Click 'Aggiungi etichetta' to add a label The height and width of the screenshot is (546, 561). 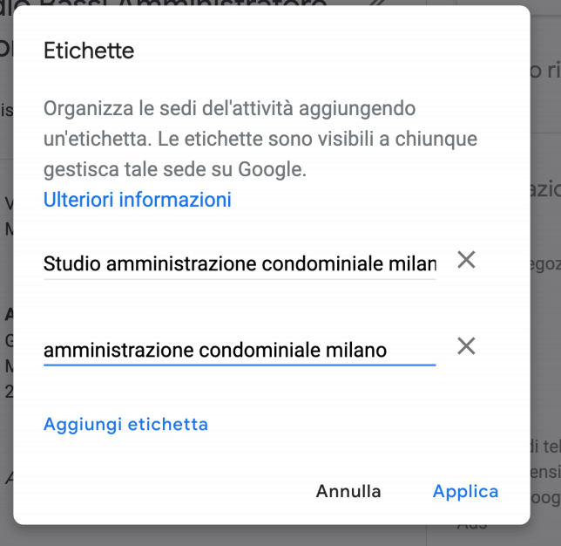coord(125,425)
